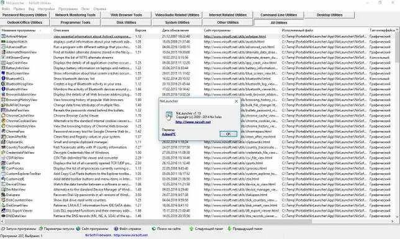Switch to Command Line Utilities tab

click(278, 15)
